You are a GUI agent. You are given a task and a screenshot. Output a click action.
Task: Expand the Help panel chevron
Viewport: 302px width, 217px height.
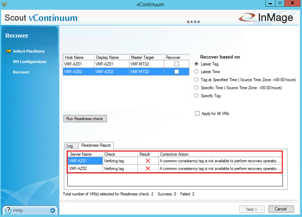53,210
